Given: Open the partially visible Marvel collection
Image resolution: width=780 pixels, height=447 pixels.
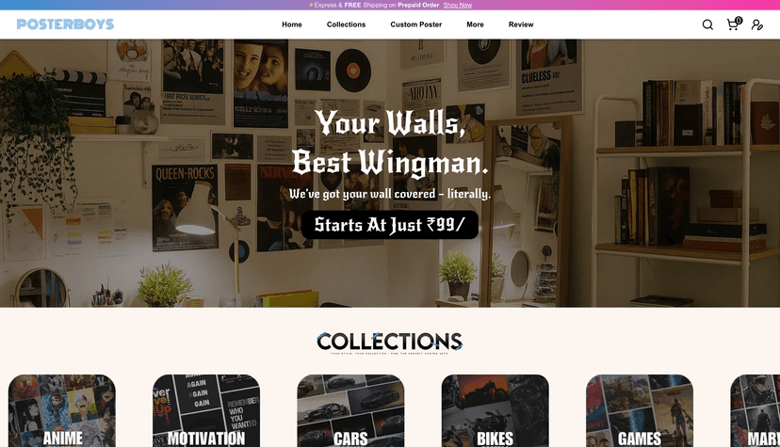Looking at the screenshot, I should point(756,410).
